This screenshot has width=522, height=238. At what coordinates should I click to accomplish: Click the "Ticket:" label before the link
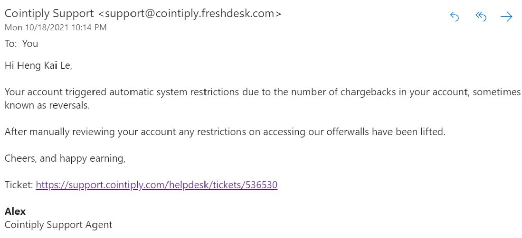coord(19,185)
